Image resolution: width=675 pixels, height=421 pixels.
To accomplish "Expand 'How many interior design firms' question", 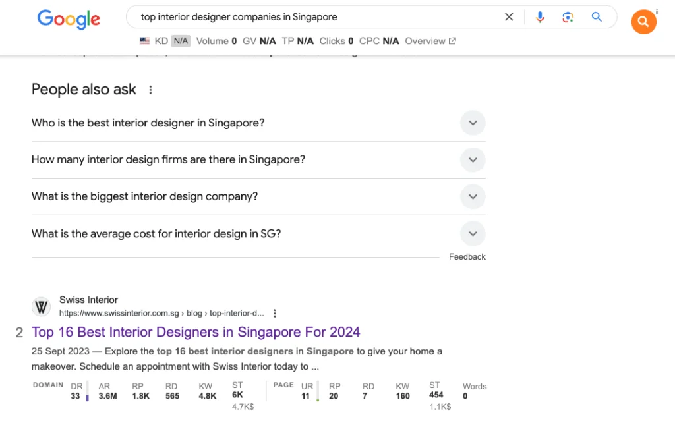I will tap(472, 160).
